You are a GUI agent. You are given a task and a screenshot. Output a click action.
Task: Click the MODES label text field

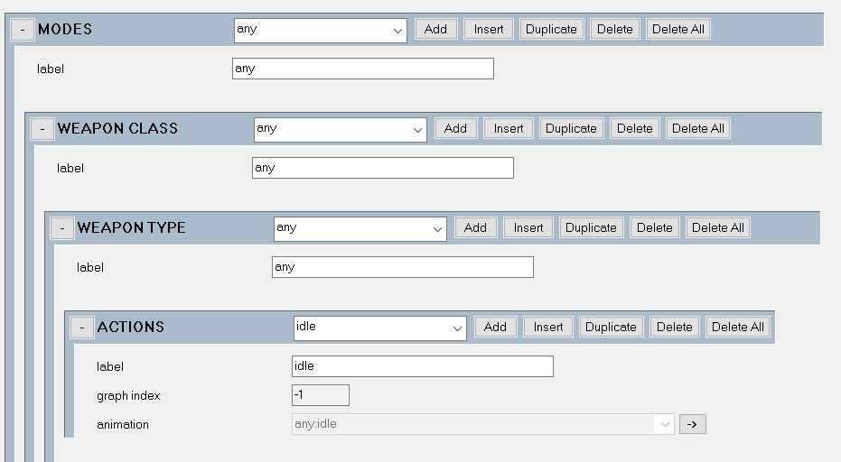tap(362, 69)
